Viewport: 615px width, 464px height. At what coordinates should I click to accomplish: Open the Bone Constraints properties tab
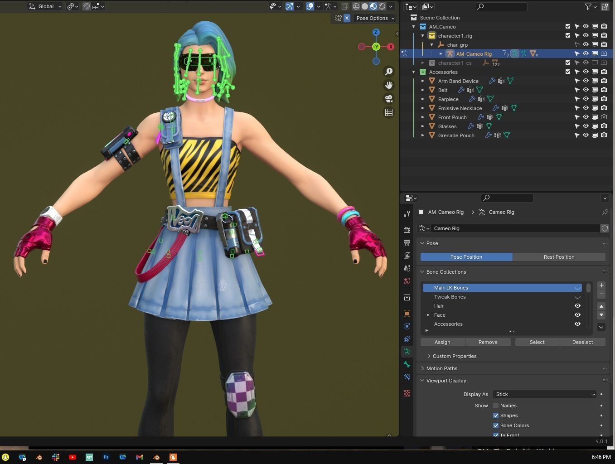[407, 377]
